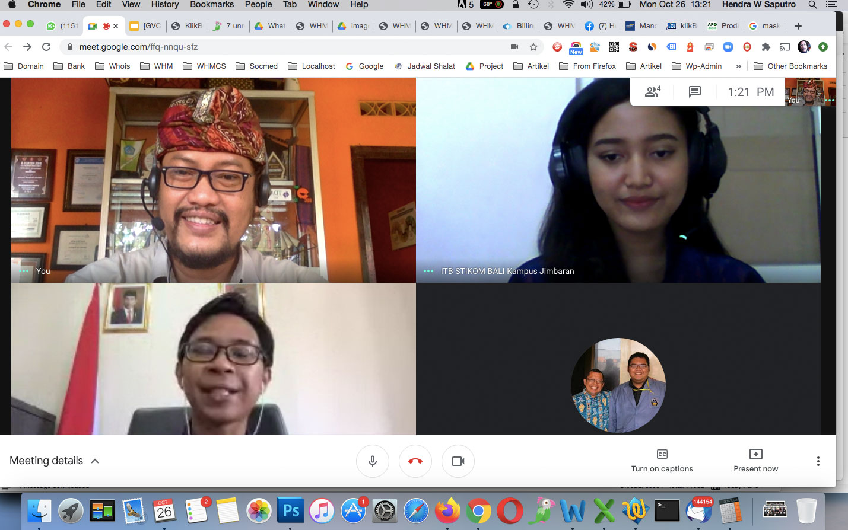Open a new tab with the plus button
Screen dimensions: 848x530
(798, 26)
